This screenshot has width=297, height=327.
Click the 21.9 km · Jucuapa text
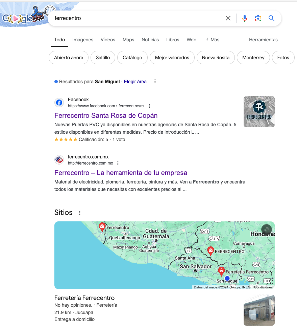coord(74,312)
